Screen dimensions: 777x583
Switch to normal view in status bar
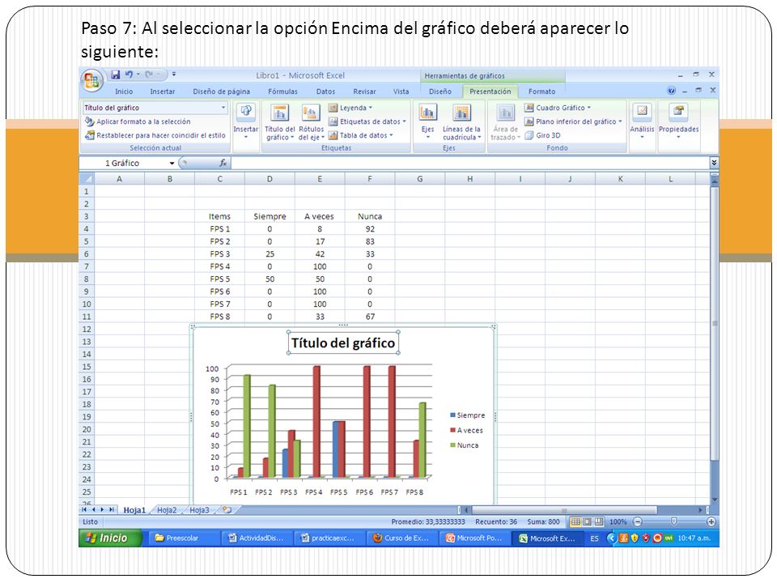click(575, 521)
